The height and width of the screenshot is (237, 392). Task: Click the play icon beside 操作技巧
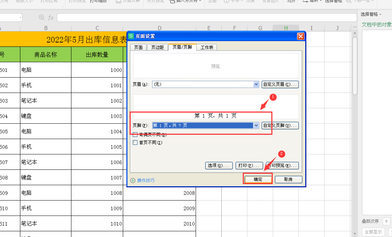pos(133,181)
